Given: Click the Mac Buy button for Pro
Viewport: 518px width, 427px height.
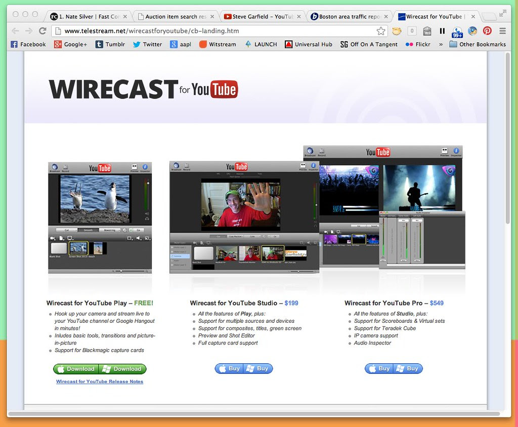Looking at the screenshot, I should point(379,368).
